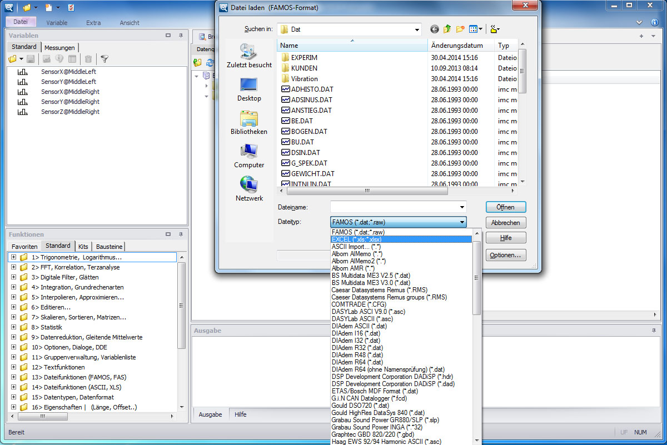Go up one folder level in the file dialog
This screenshot has width=667, height=445.
(x=447, y=29)
